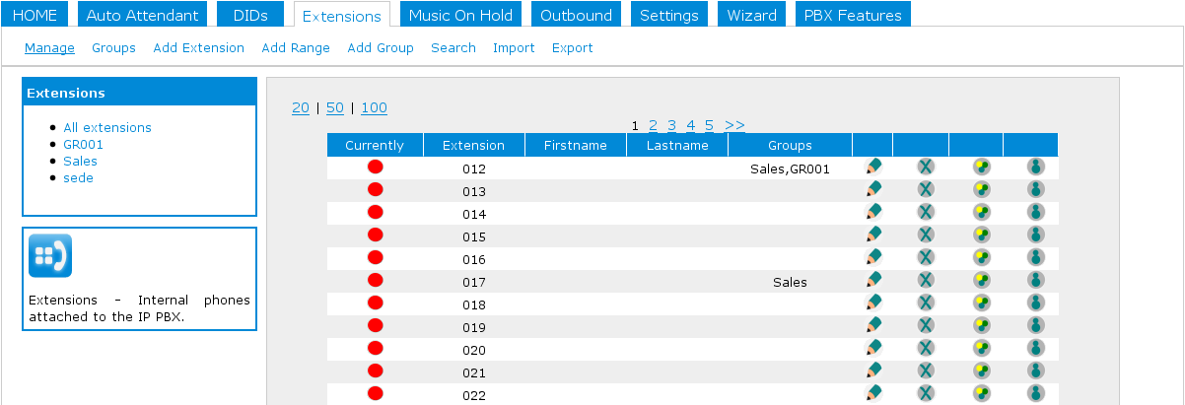
Task: Open the Add Extension submenu link
Action: (x=198, y=47)
